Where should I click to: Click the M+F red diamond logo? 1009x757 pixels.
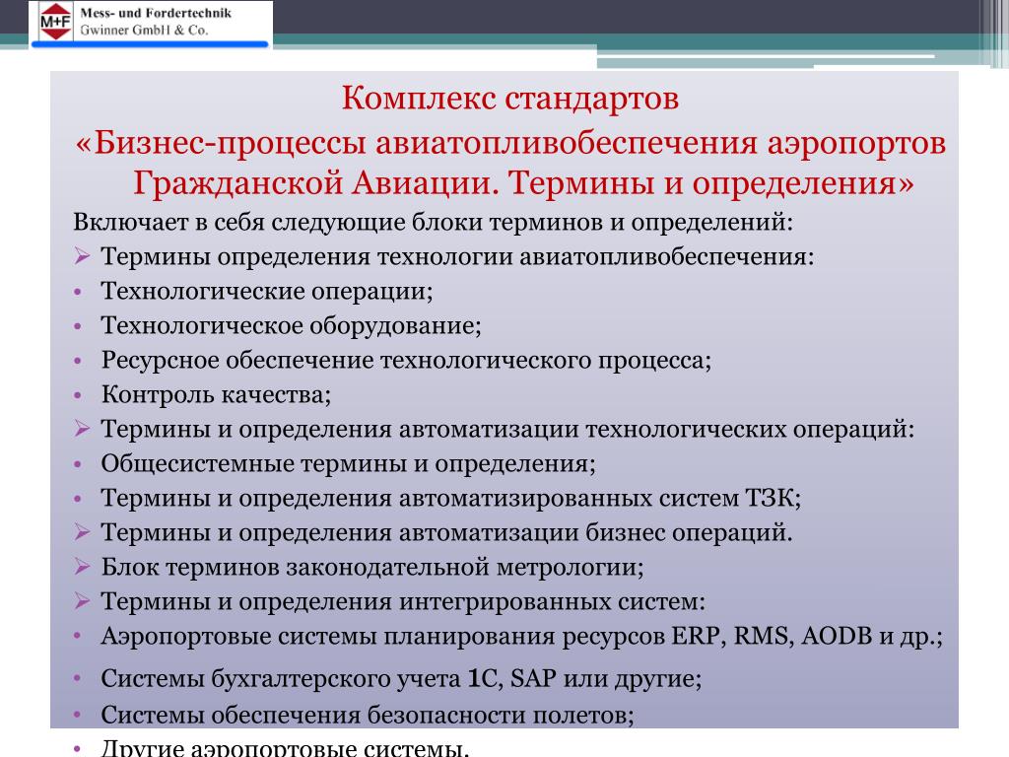pyautogui.click(x=55, y=21)
